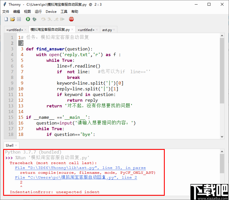Click the editor scrollbar down arrow
Image resolution: width=229 pixels, height=200 pixels.
pyautogui.click(x=222, y=136)
